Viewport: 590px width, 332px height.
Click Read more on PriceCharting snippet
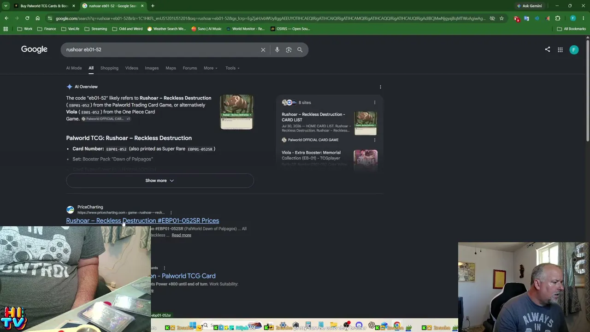coord(181,235)
